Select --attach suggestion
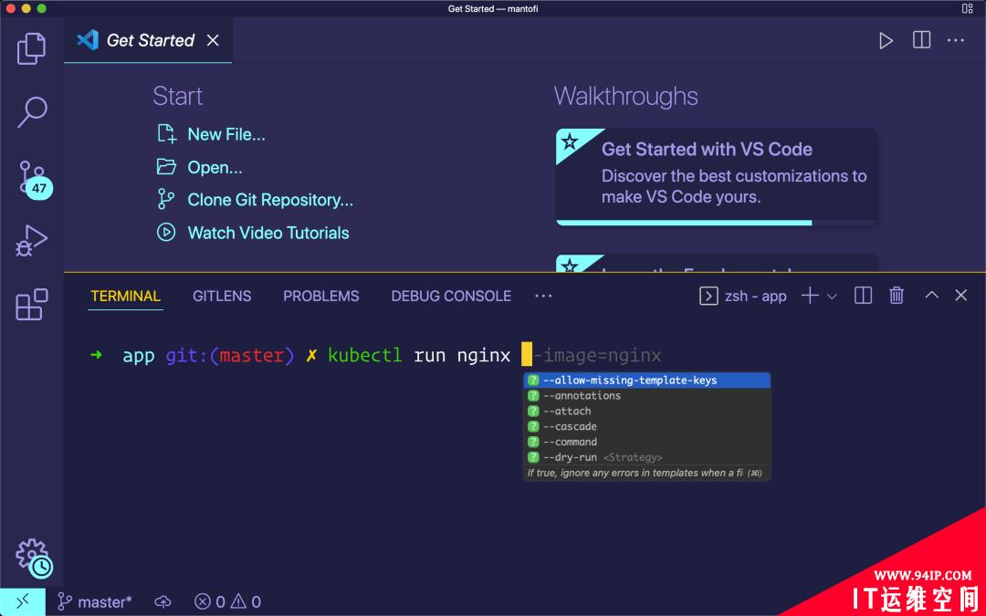This screenshot has height=616, width=986. tap(647, 411)
